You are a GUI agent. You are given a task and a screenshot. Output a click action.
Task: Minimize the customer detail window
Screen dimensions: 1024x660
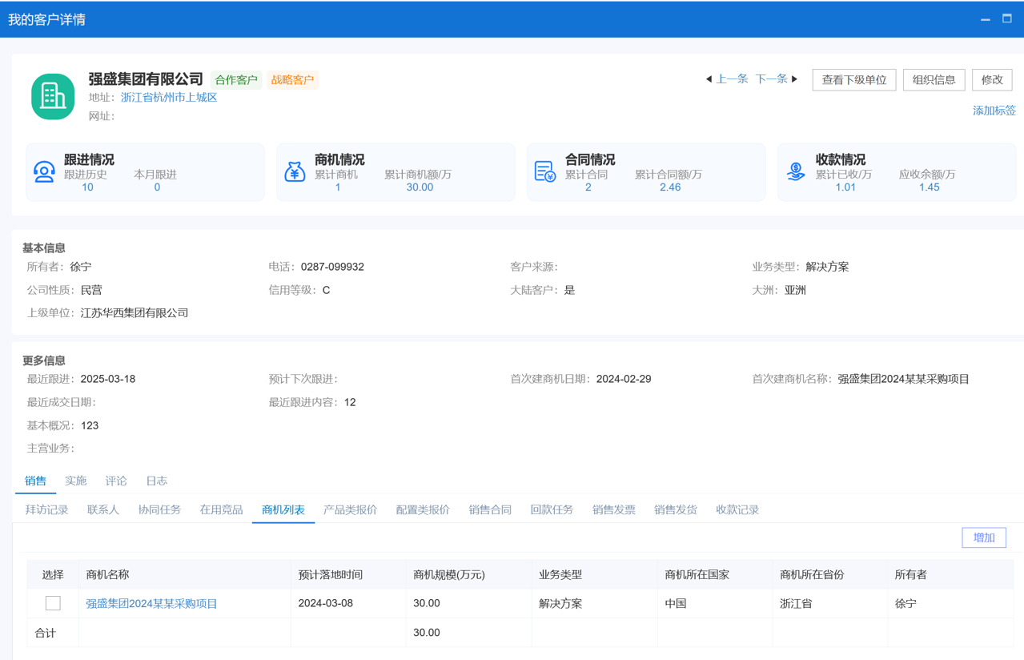986,19
